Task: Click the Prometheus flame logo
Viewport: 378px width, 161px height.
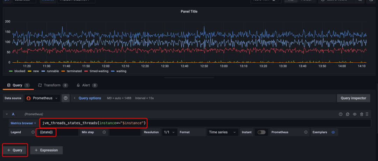Action: click(x=29, y=98)
